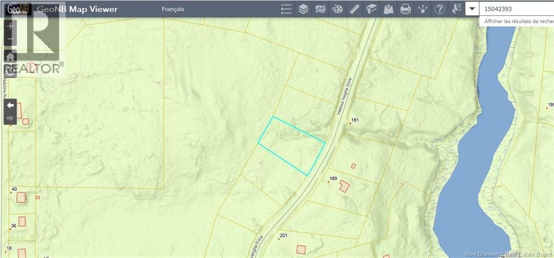This screenshot has height=258, width=554.
Task: Expand the search source dropdown arrow
Action: click(472, 9)
